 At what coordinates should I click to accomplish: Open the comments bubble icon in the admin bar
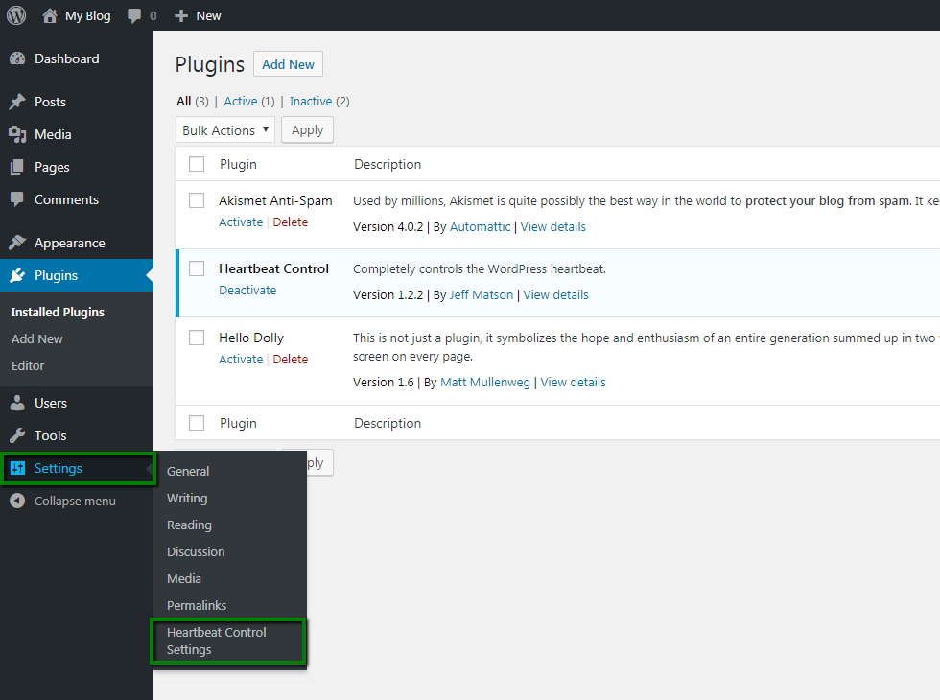click(134, 16)
